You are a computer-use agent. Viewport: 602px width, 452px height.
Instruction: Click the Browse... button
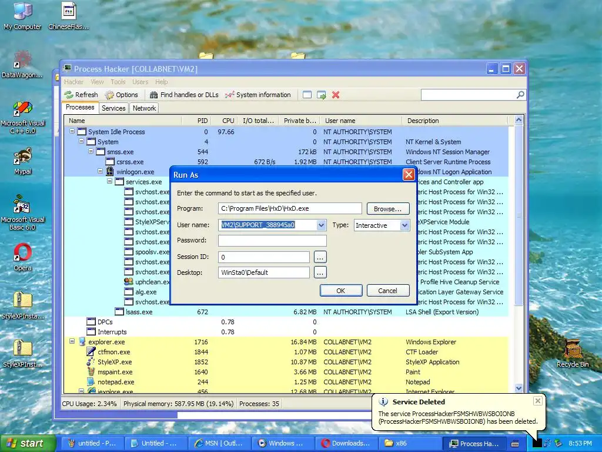click(x=388, y=209)
